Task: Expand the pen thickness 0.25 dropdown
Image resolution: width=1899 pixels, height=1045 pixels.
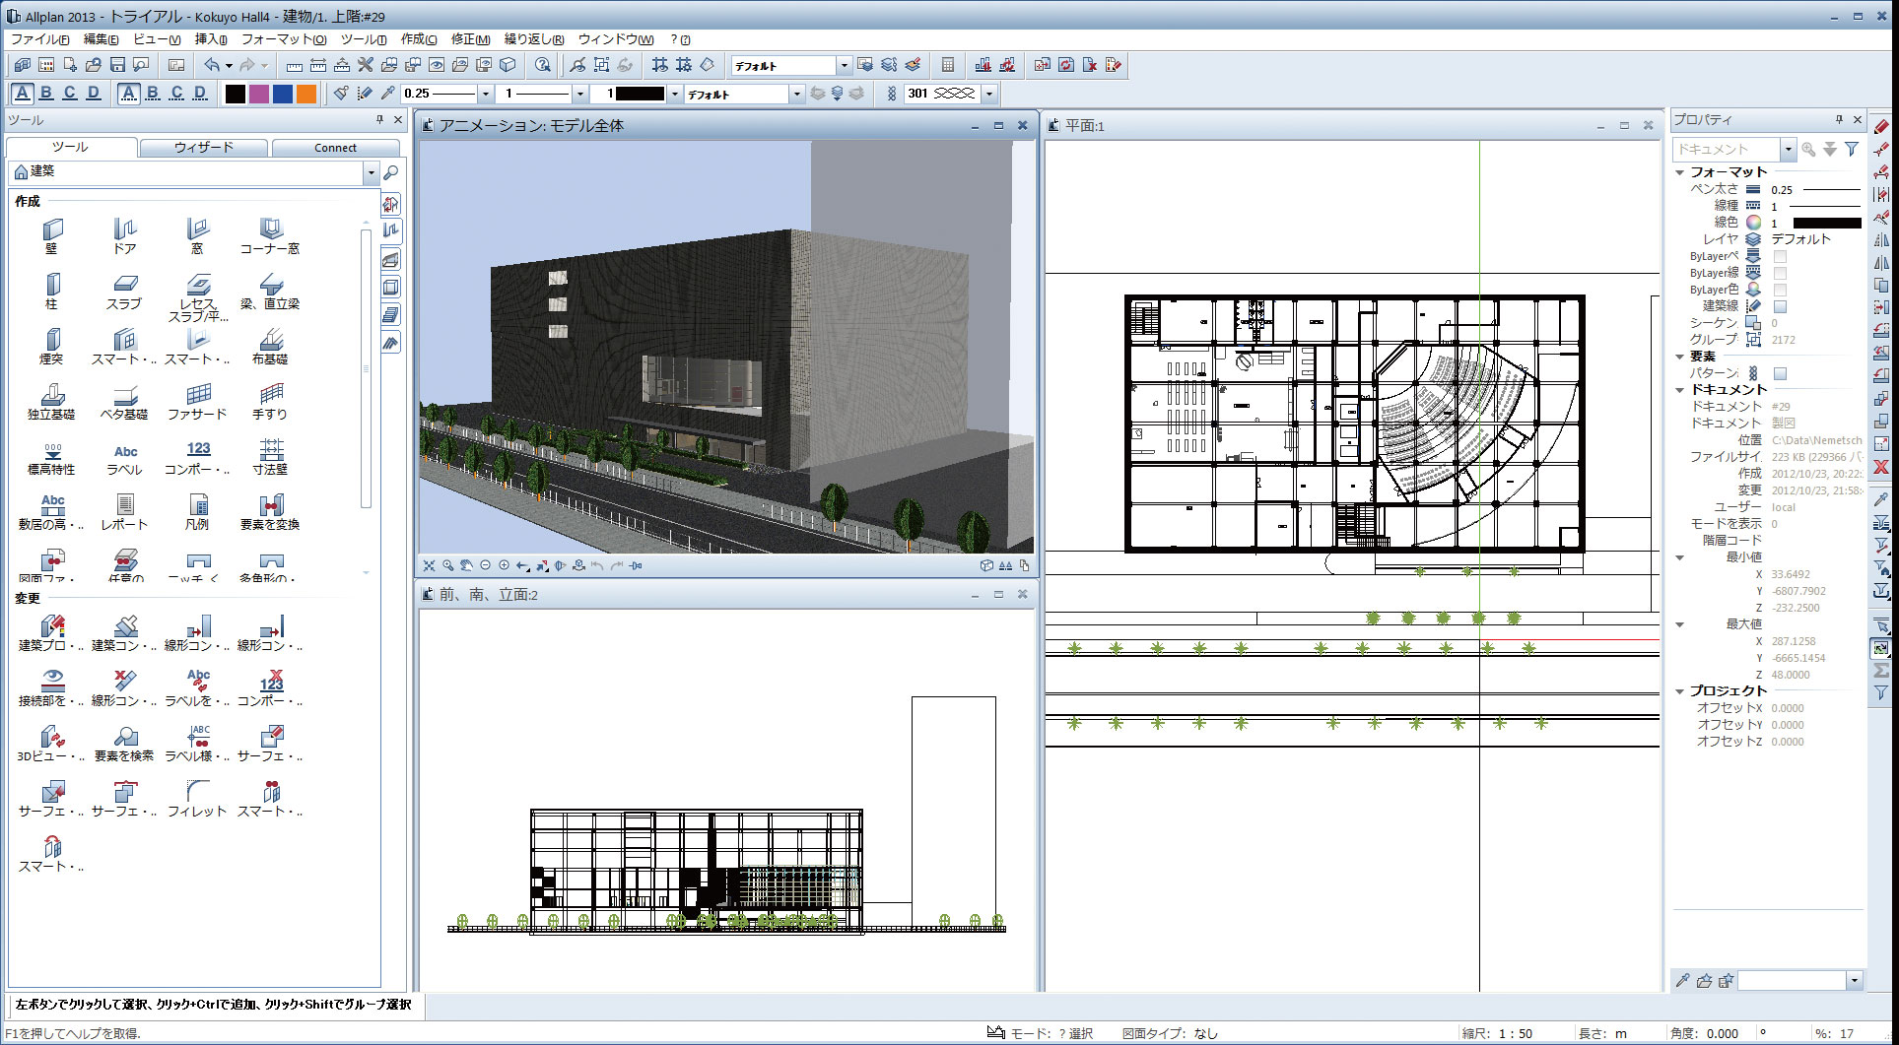Action: 485,94
